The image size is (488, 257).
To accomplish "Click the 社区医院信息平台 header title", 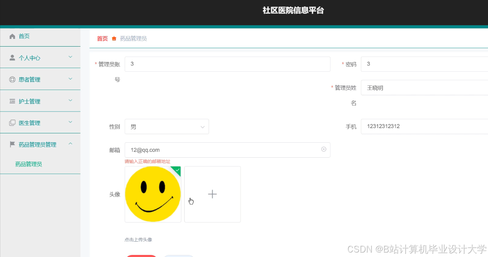I will [293, 11].
